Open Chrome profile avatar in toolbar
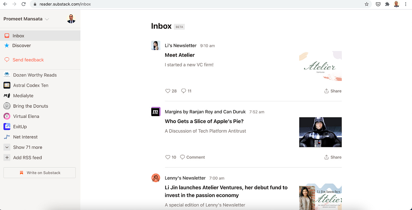This screenshot has width=412, height=210. pyautogui.click(x=397, y=4)
